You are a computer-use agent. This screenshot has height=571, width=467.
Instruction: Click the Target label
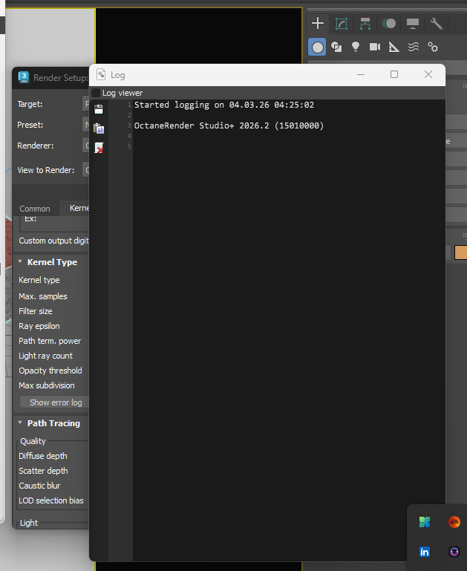point(30,104)
